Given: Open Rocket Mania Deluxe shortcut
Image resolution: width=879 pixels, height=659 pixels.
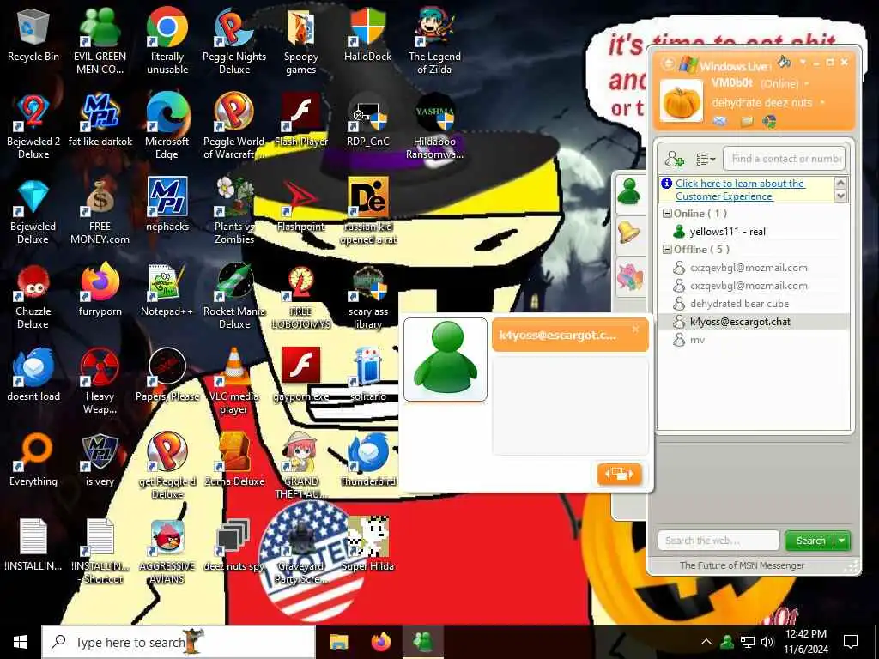Looking at the screenshot, I should (x=233, y=296).
